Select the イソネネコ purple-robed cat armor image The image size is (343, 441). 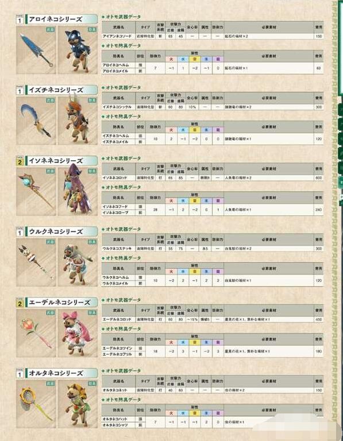(x=78, y=192)
